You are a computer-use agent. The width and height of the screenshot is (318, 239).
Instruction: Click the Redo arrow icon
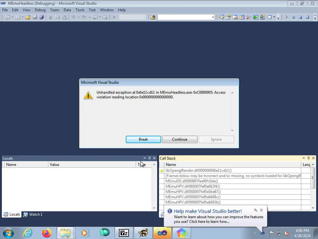pos(84,17)
